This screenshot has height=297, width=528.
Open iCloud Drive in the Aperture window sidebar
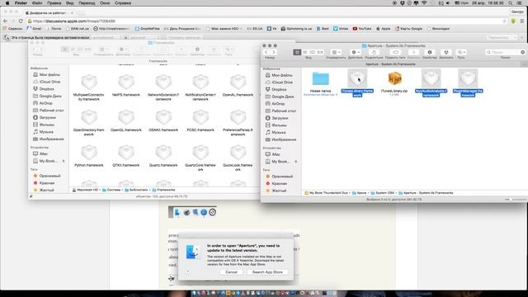click(x=279, y=82)
